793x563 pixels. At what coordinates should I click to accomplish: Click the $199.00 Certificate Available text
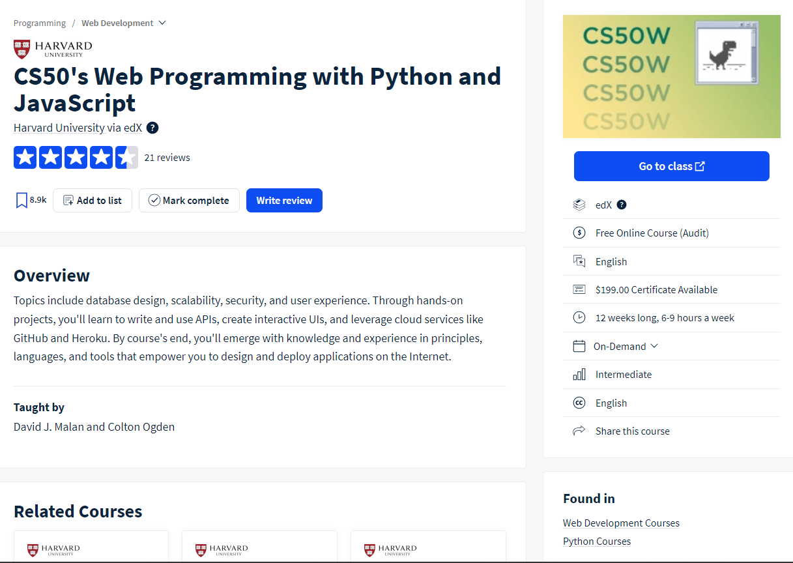point(656,290)
